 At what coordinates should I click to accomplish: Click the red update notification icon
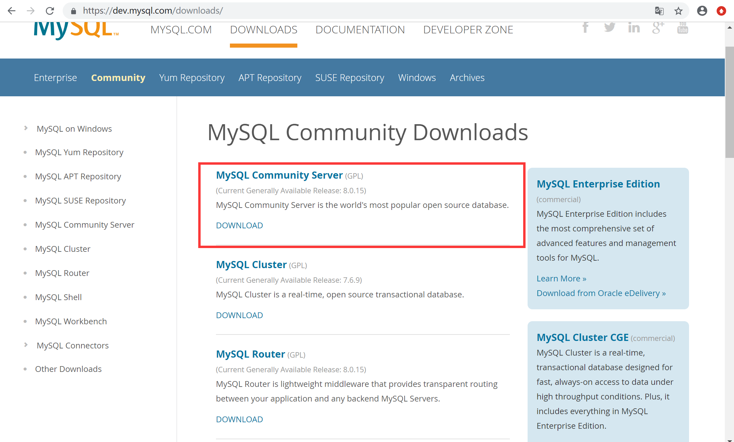(721, 11)
